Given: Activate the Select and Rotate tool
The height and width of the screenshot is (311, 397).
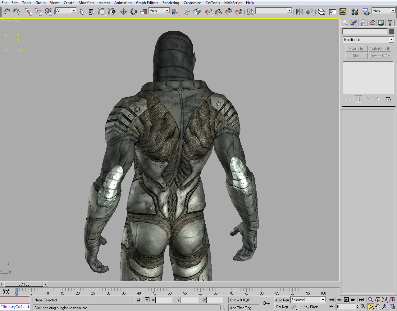Looking at the screenshot, I should tap(134, 12).
